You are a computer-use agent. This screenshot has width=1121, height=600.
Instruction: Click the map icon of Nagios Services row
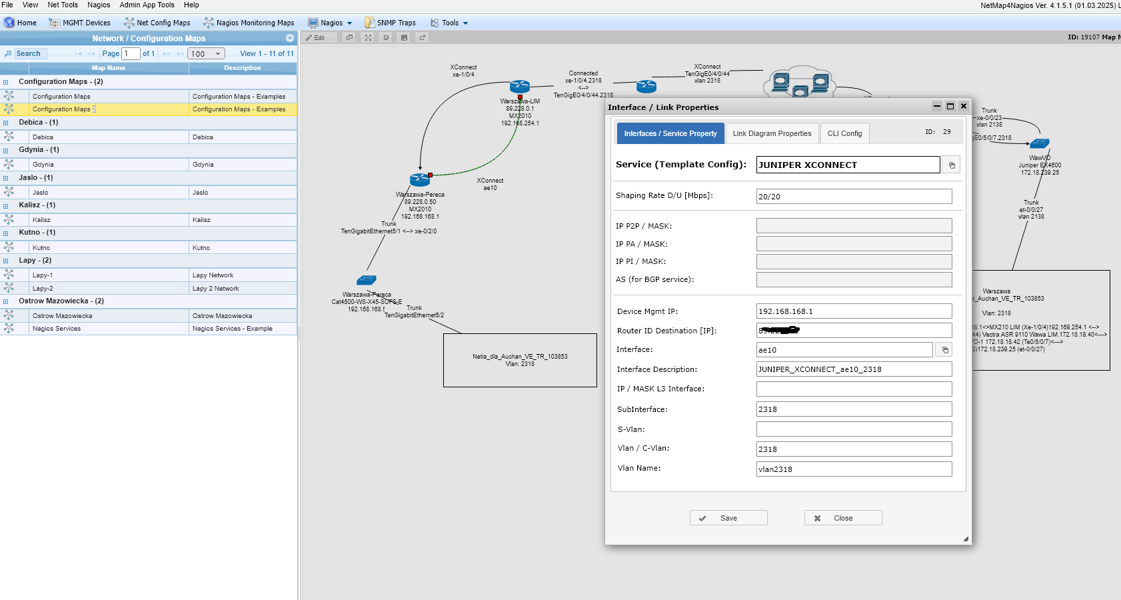click(x=9, y=329)
